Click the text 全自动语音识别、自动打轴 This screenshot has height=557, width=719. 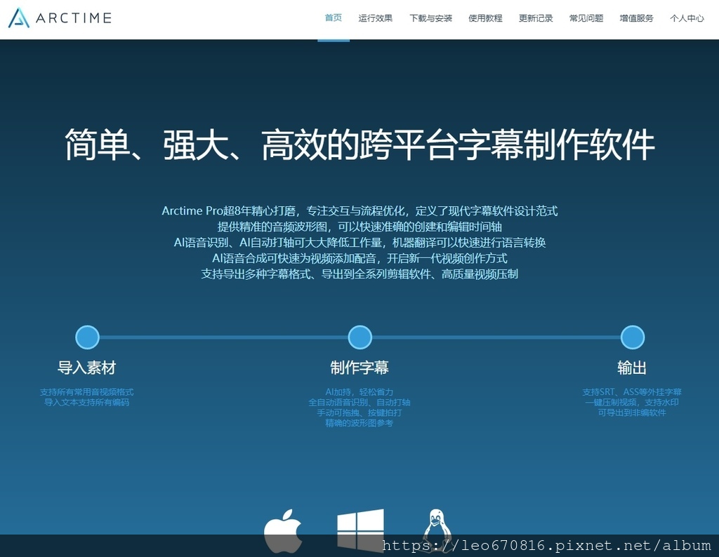click(359, 402)
